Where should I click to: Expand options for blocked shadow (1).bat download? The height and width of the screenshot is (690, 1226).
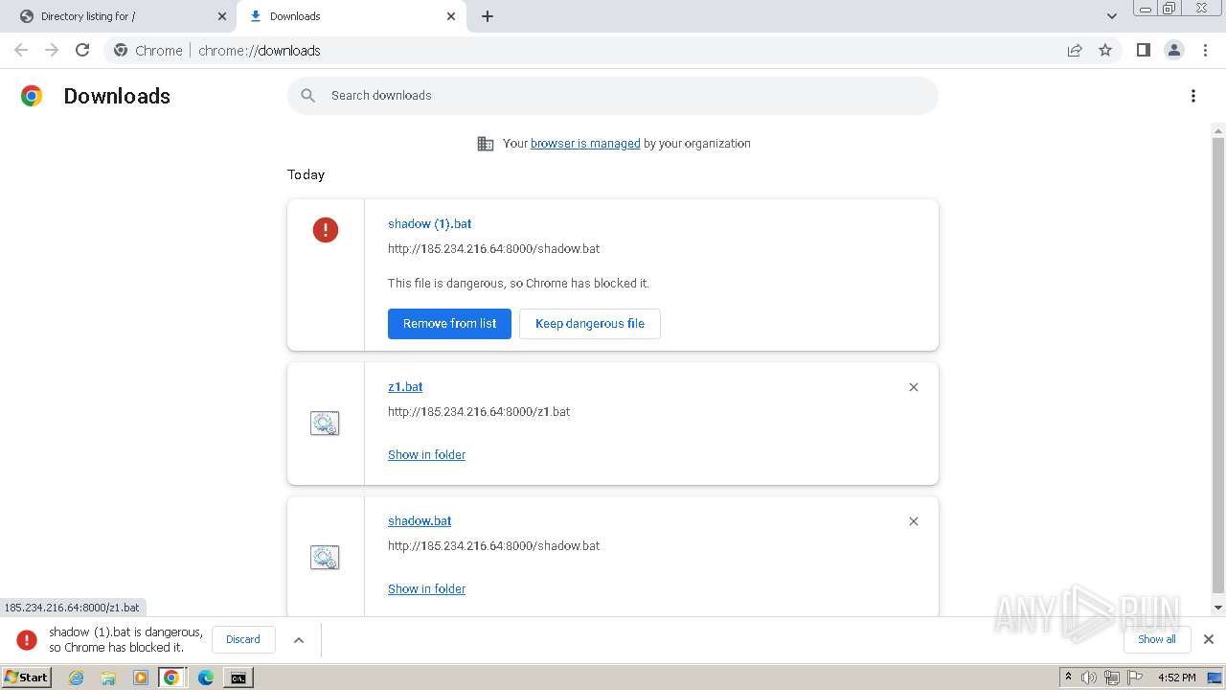click(299, 639)
